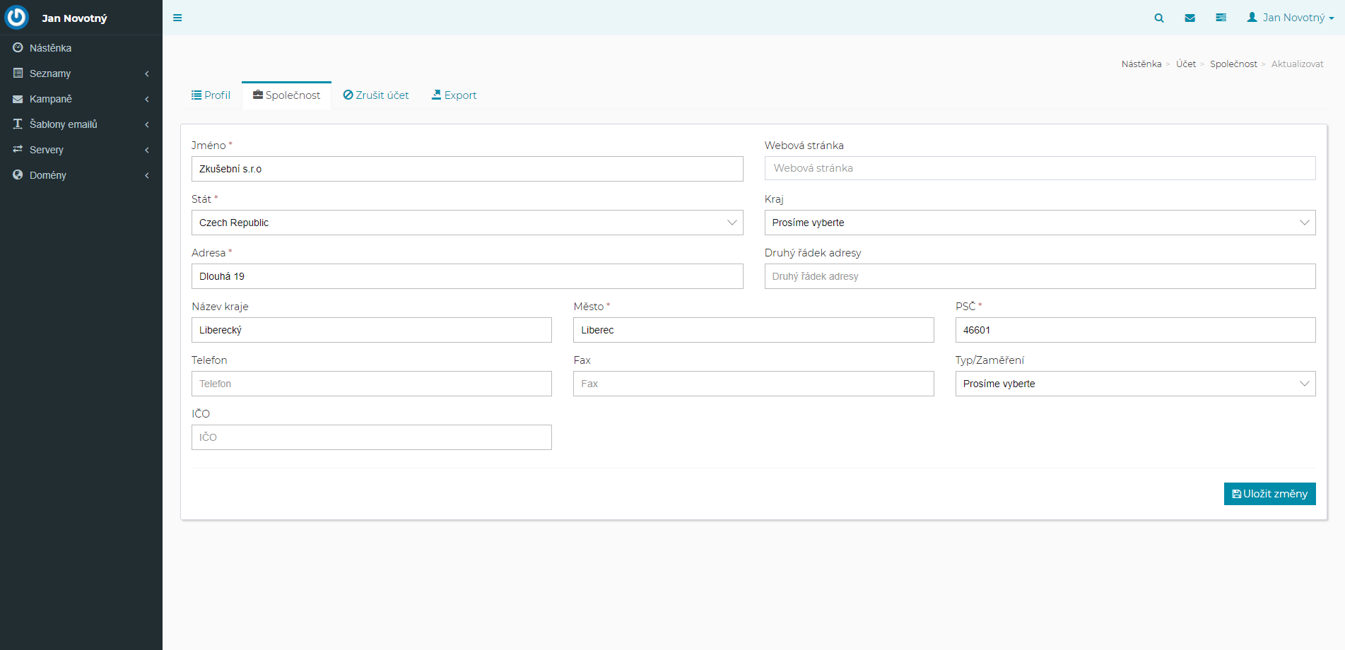Open Domény sidebar menu item

[x=81, y=175]
